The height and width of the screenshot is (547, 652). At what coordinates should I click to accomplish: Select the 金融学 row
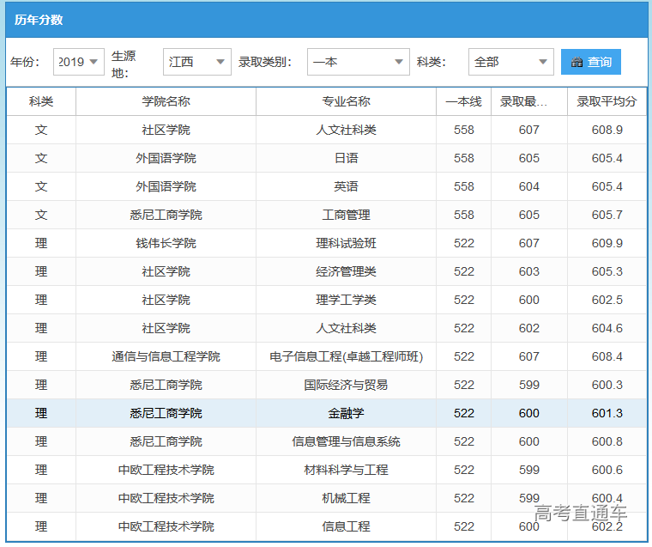346,413
